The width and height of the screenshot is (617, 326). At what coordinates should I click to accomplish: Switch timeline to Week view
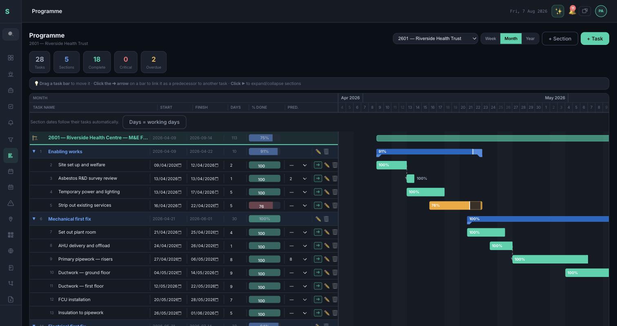(490, 38)
